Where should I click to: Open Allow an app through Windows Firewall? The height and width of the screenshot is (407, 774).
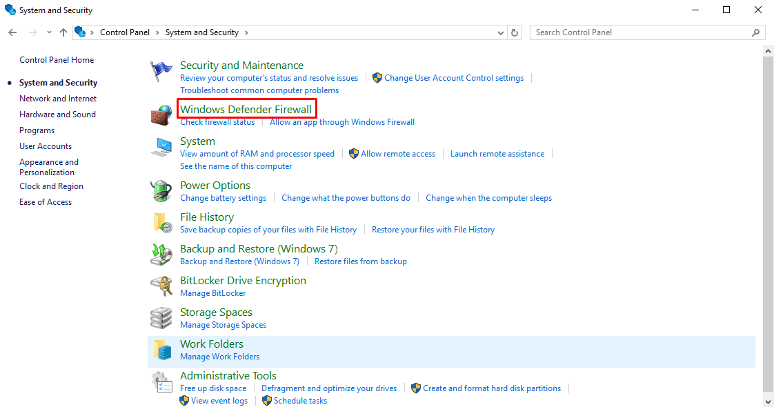point(342,122)
